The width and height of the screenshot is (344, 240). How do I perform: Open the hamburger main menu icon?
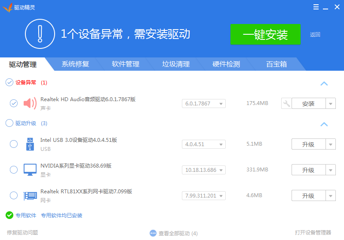316,7
